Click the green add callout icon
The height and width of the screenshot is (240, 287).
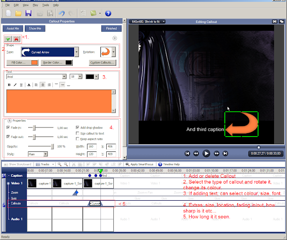[x=8, y=38]
